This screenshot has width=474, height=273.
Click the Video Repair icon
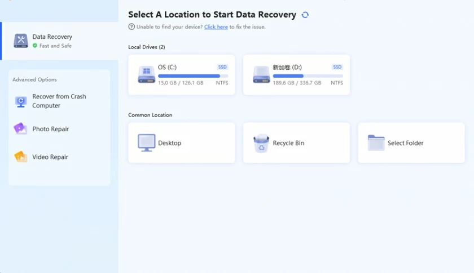(20, 156)
